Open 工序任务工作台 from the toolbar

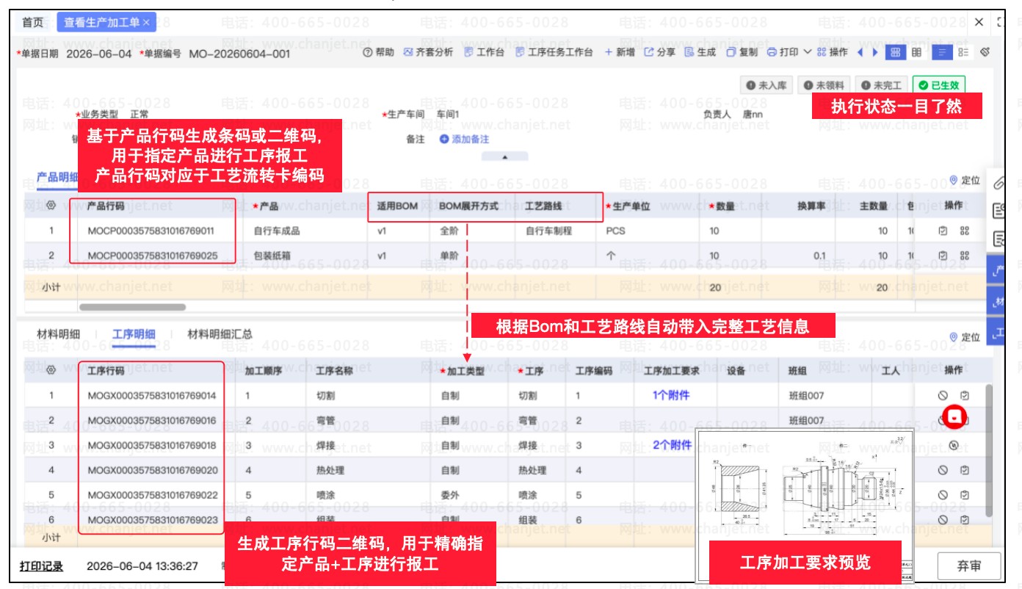[554, 53]
